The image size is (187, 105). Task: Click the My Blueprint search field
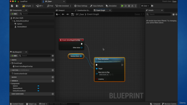[35, 56]
